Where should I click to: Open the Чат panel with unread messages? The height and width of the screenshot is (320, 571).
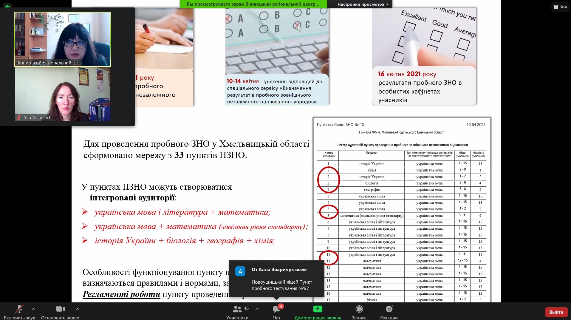[x=277, y=309]
